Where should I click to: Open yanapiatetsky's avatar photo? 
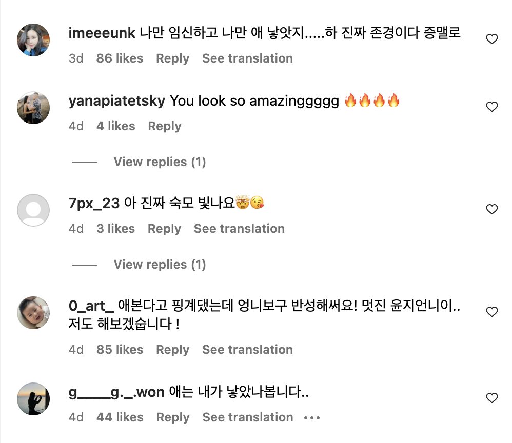pos(33,108)
